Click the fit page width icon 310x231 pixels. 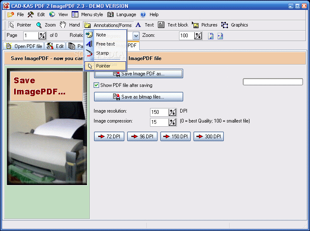coord(220,36)
